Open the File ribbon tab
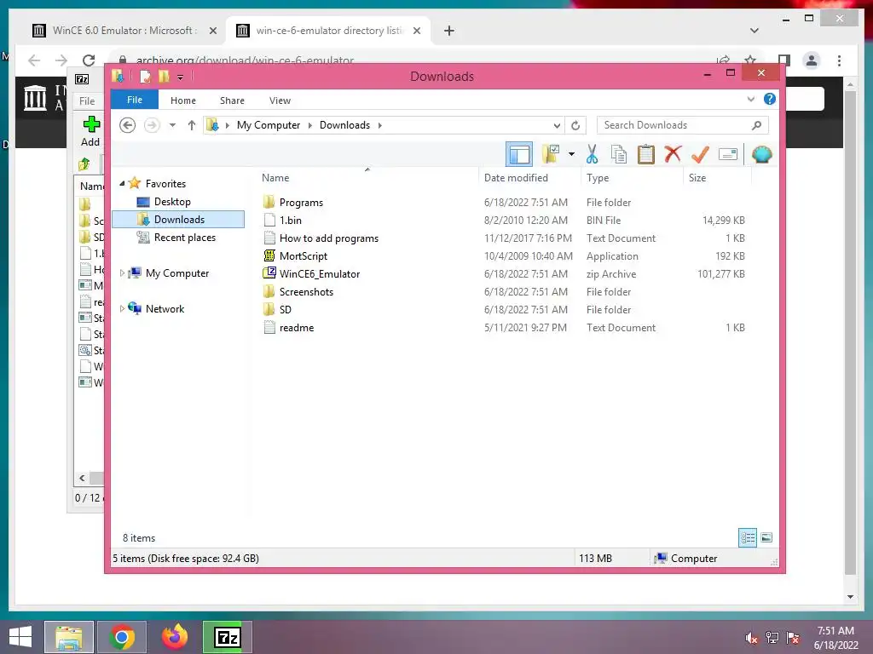 [x=135, y=100]
